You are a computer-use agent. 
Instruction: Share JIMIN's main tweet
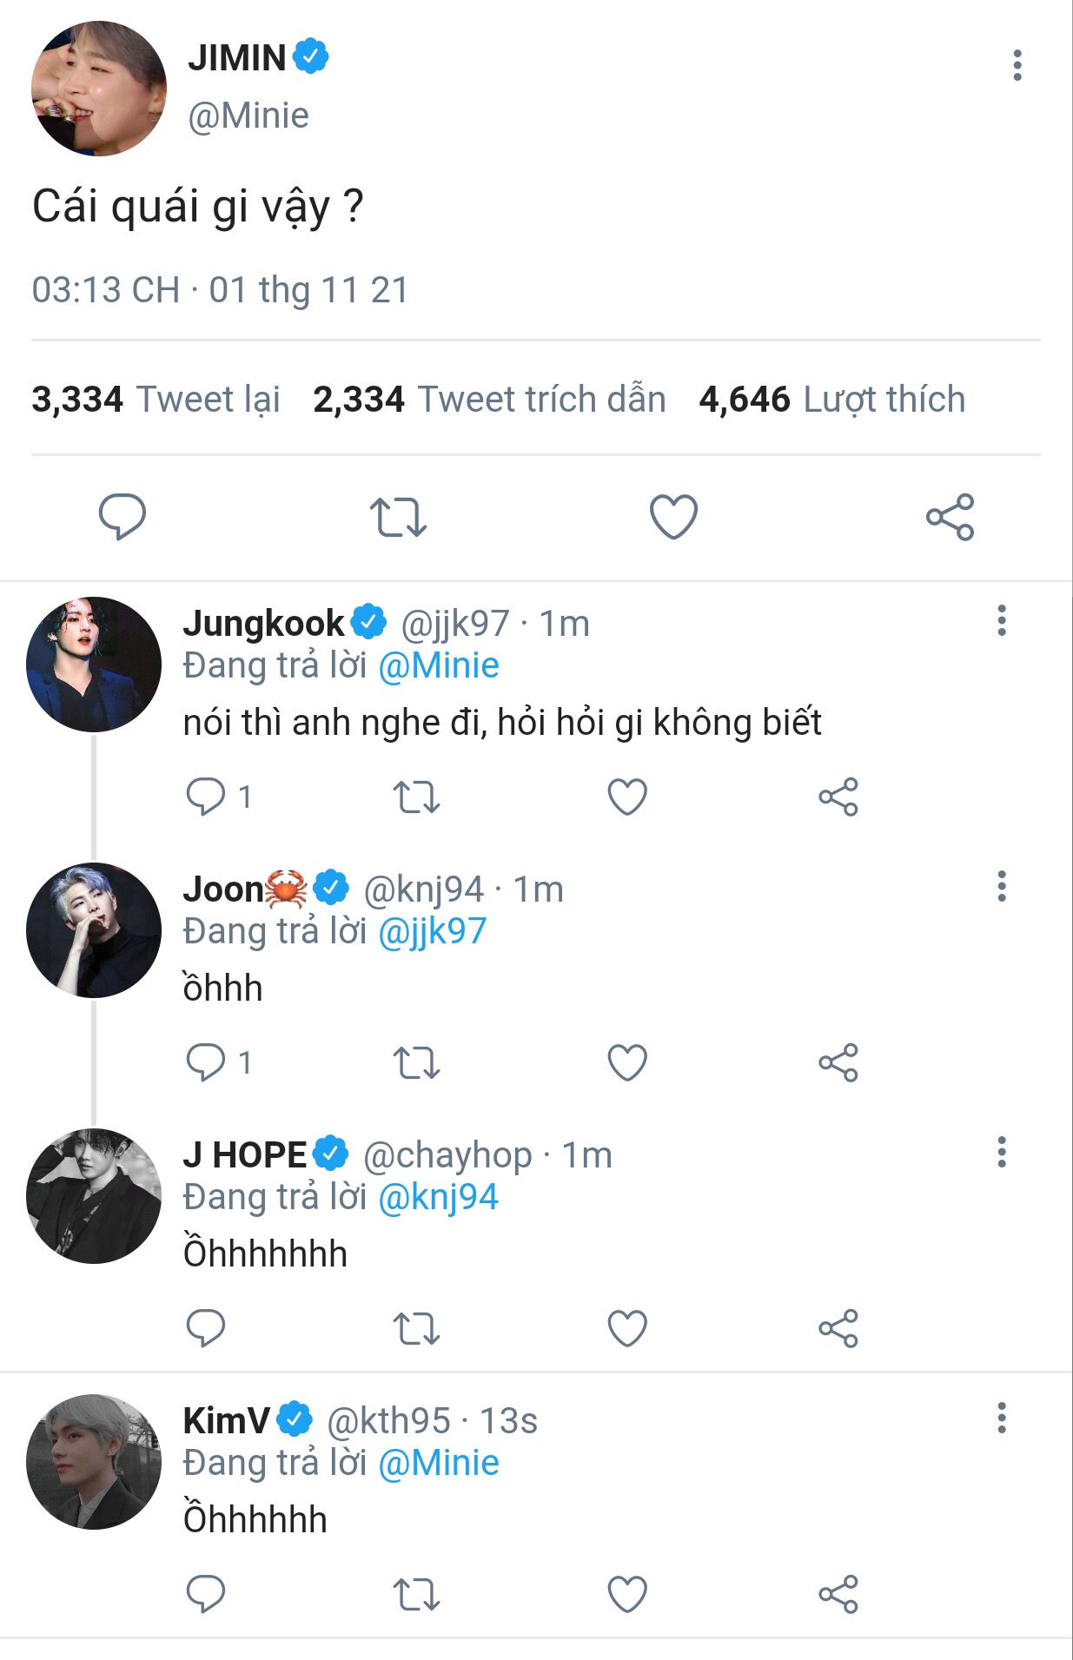(x=950, y=517)
